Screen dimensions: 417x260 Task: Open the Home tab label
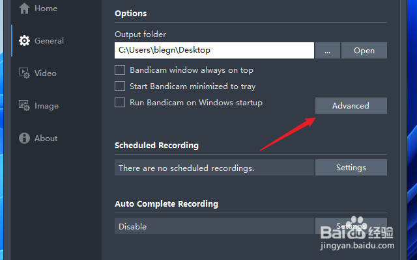point(46,8)
